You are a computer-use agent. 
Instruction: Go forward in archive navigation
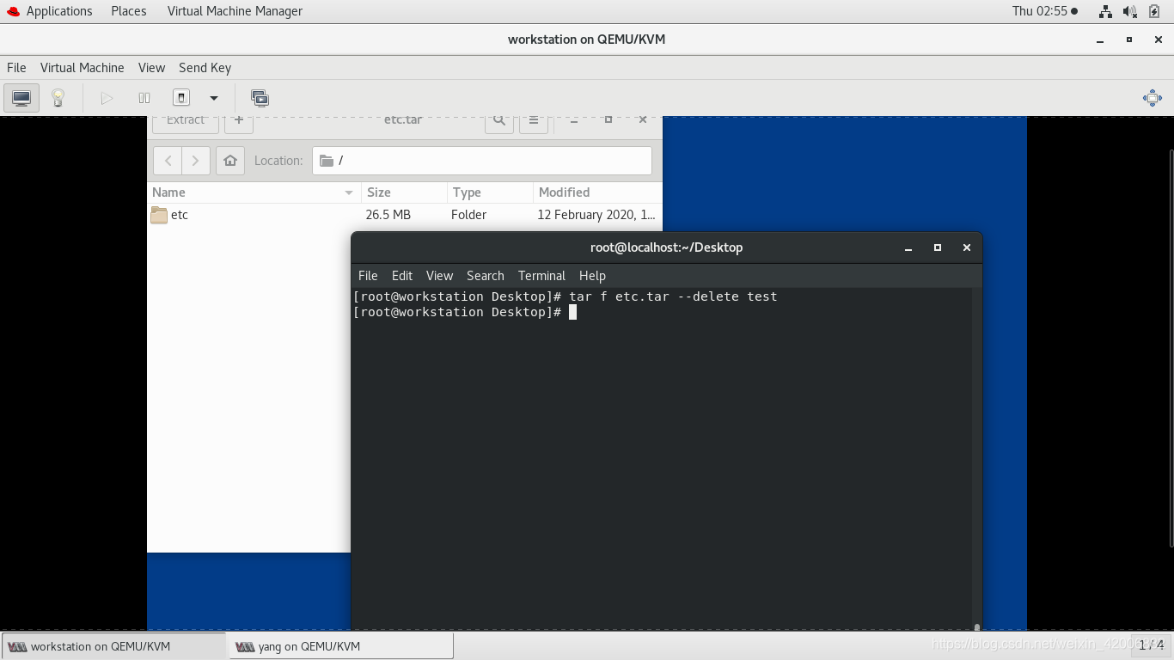click(x=196, y=161)
